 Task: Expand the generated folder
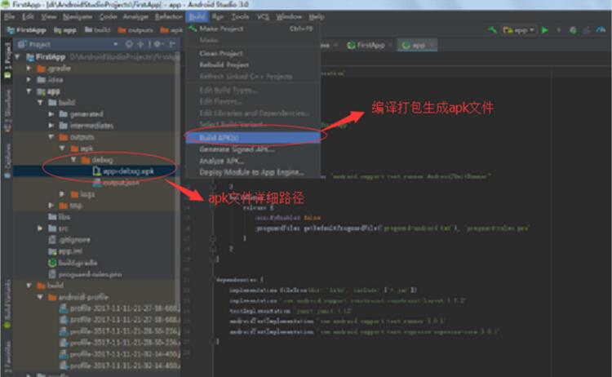pyautogui.click(x=51, y=114)
